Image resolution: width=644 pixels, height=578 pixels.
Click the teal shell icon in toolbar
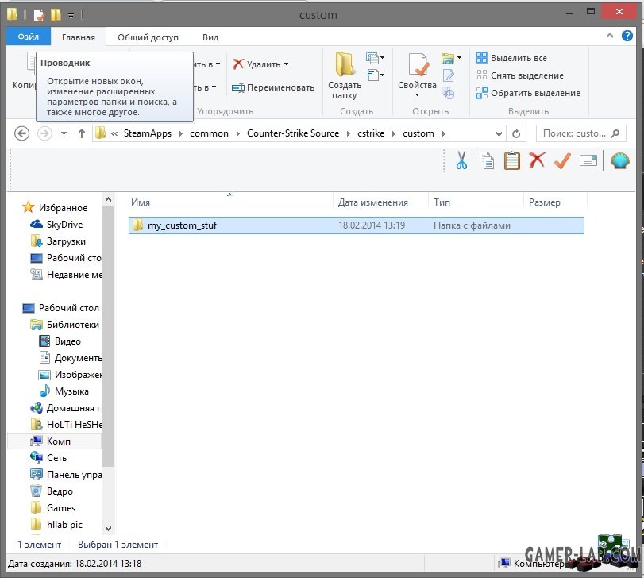[x=619, y=160]
